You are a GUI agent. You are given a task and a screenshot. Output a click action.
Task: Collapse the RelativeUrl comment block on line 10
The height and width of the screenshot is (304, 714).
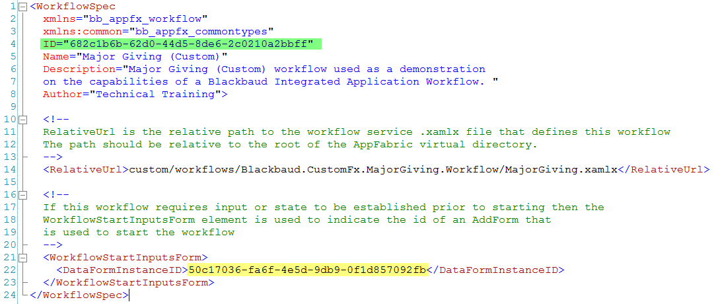coord(24,120)
